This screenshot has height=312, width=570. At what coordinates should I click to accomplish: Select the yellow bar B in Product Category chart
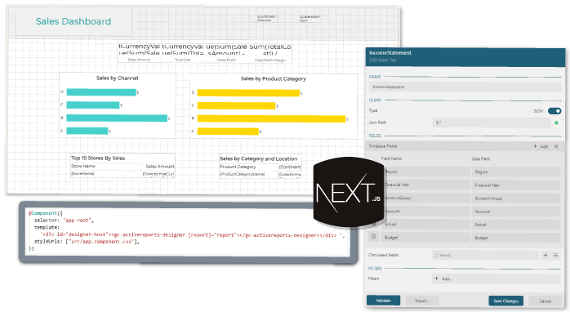[271, 118]
